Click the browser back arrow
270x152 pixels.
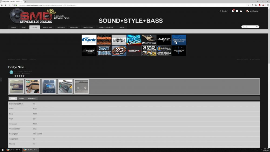[10, 5]
